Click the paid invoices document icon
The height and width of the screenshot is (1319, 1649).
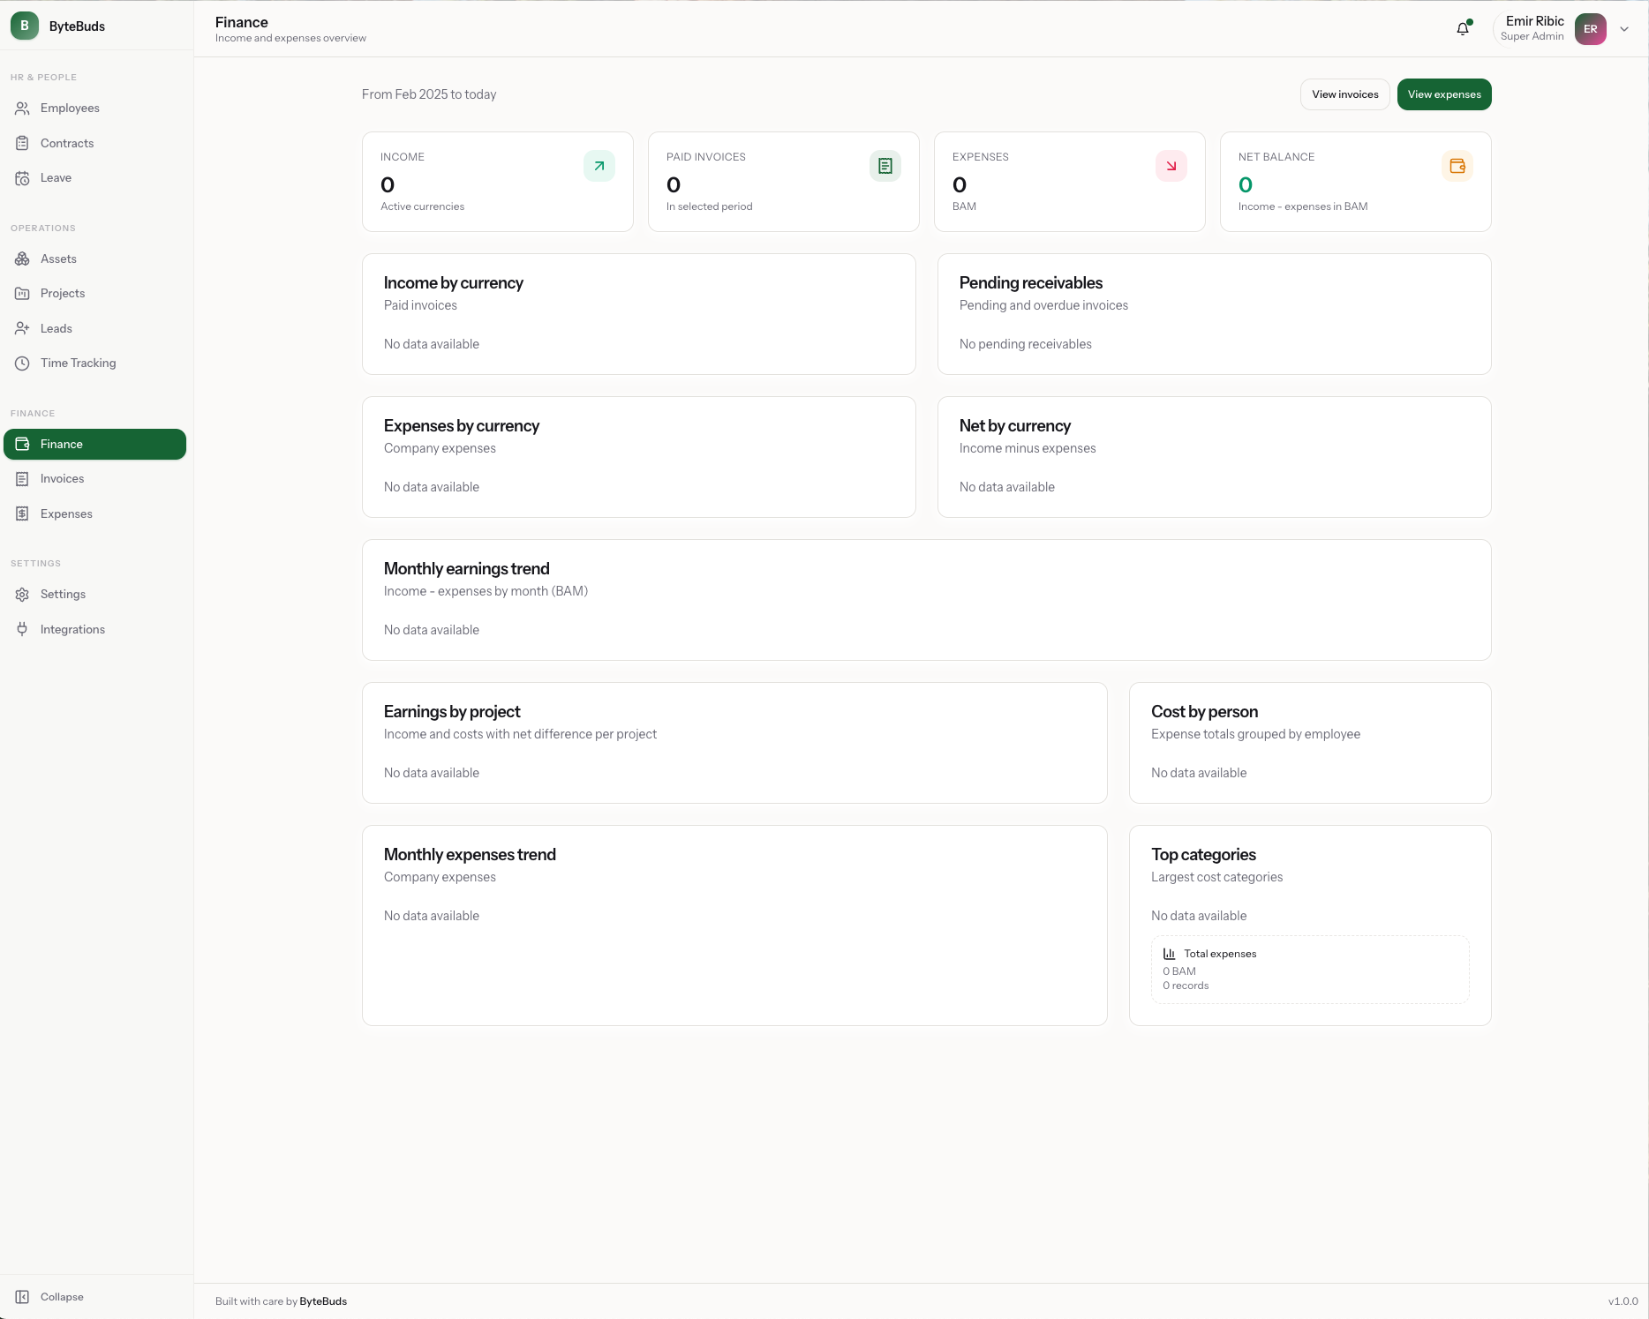pyautogui.click(x=885, y=166)
